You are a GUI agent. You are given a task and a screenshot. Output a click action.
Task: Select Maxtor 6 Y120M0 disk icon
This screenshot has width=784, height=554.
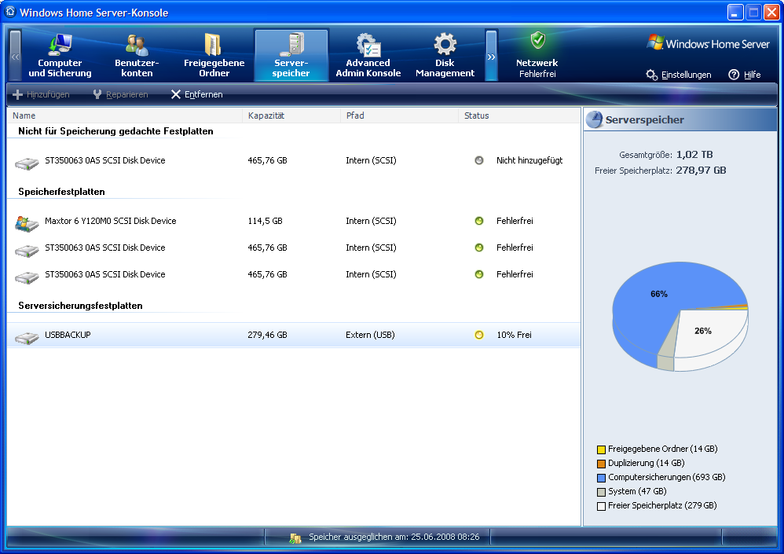(27, 222)
